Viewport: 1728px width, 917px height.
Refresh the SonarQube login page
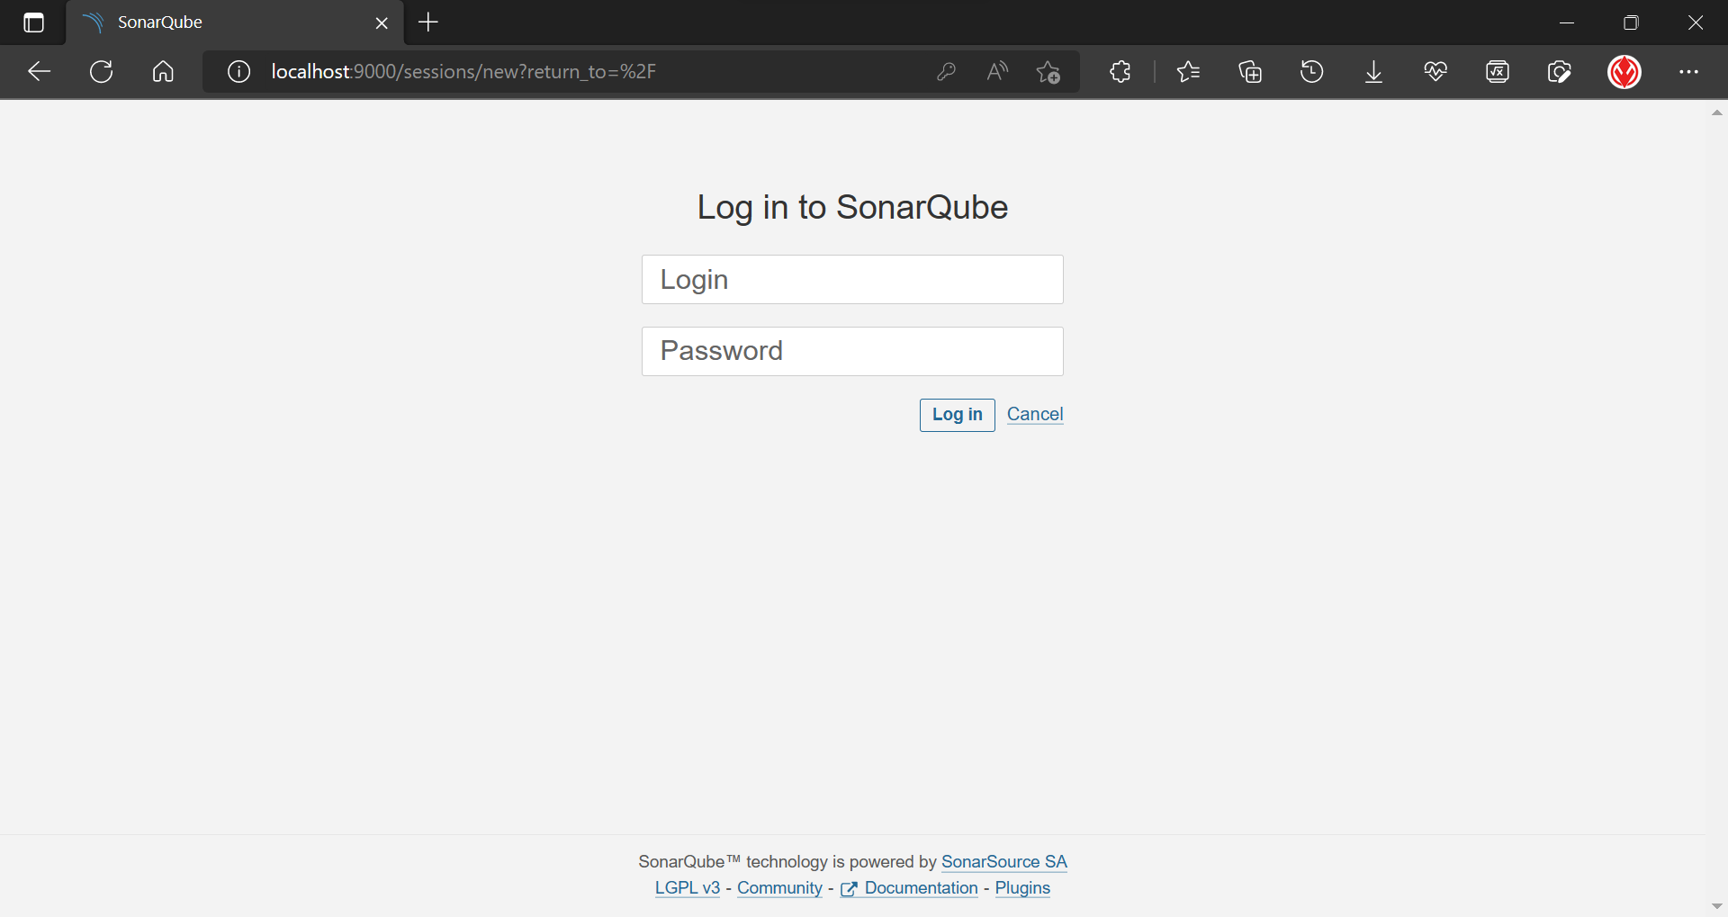coord(102,72)
